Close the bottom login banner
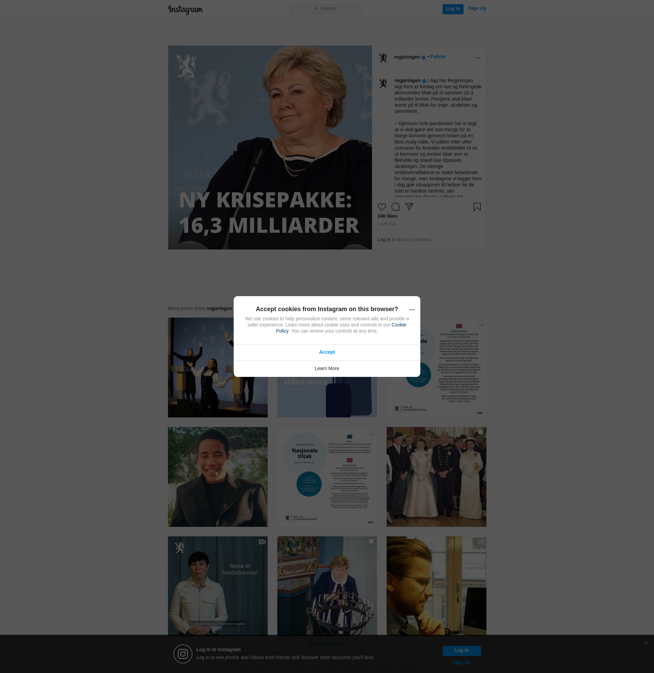 click(x=645, y=643)
